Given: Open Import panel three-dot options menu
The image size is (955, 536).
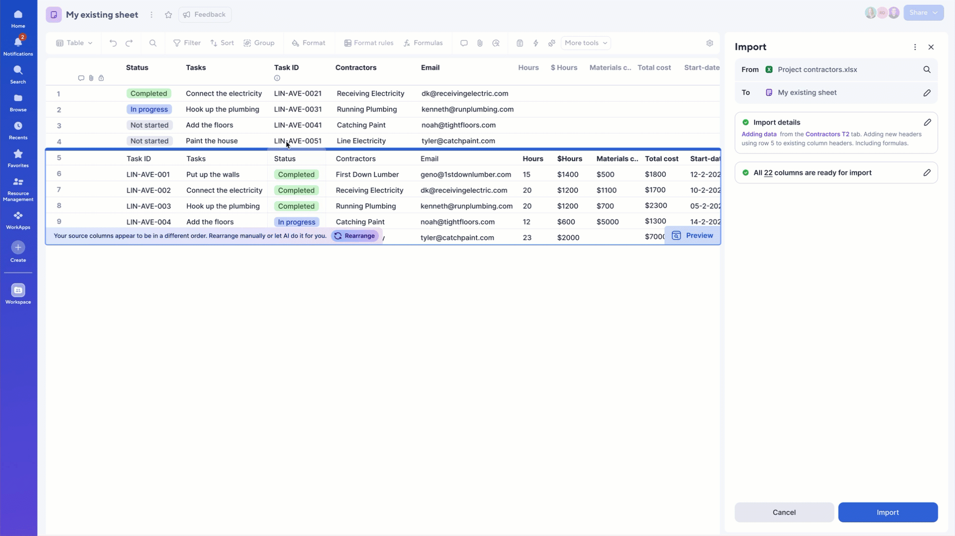Looking at the screenshot, I should [915, 47].
